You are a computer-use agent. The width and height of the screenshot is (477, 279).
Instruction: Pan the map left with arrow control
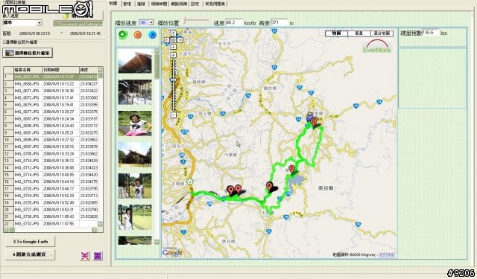click(167, 40)
